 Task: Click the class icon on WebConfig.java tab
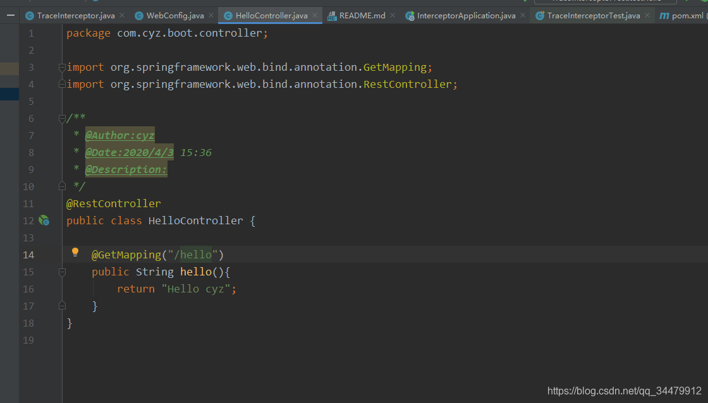[139, 16]
